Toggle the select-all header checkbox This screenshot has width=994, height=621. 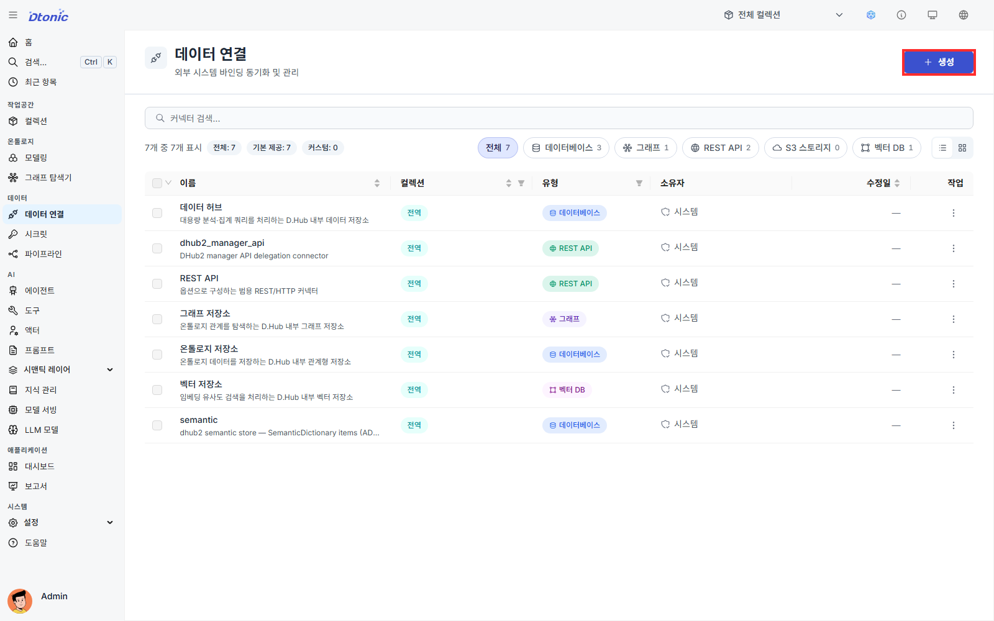(157, 183)
